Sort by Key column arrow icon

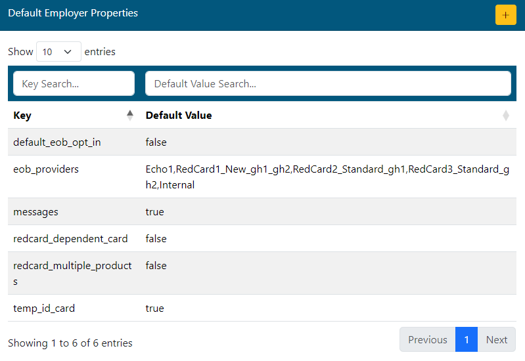(x=130, y=116)
